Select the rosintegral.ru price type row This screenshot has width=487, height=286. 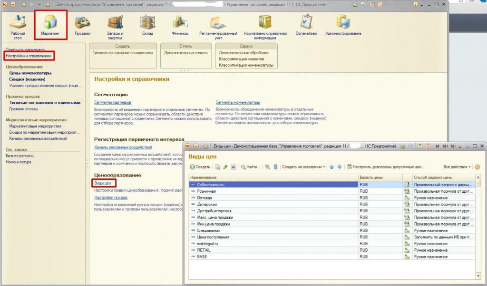pyautogui.click(x=332, y=244)
